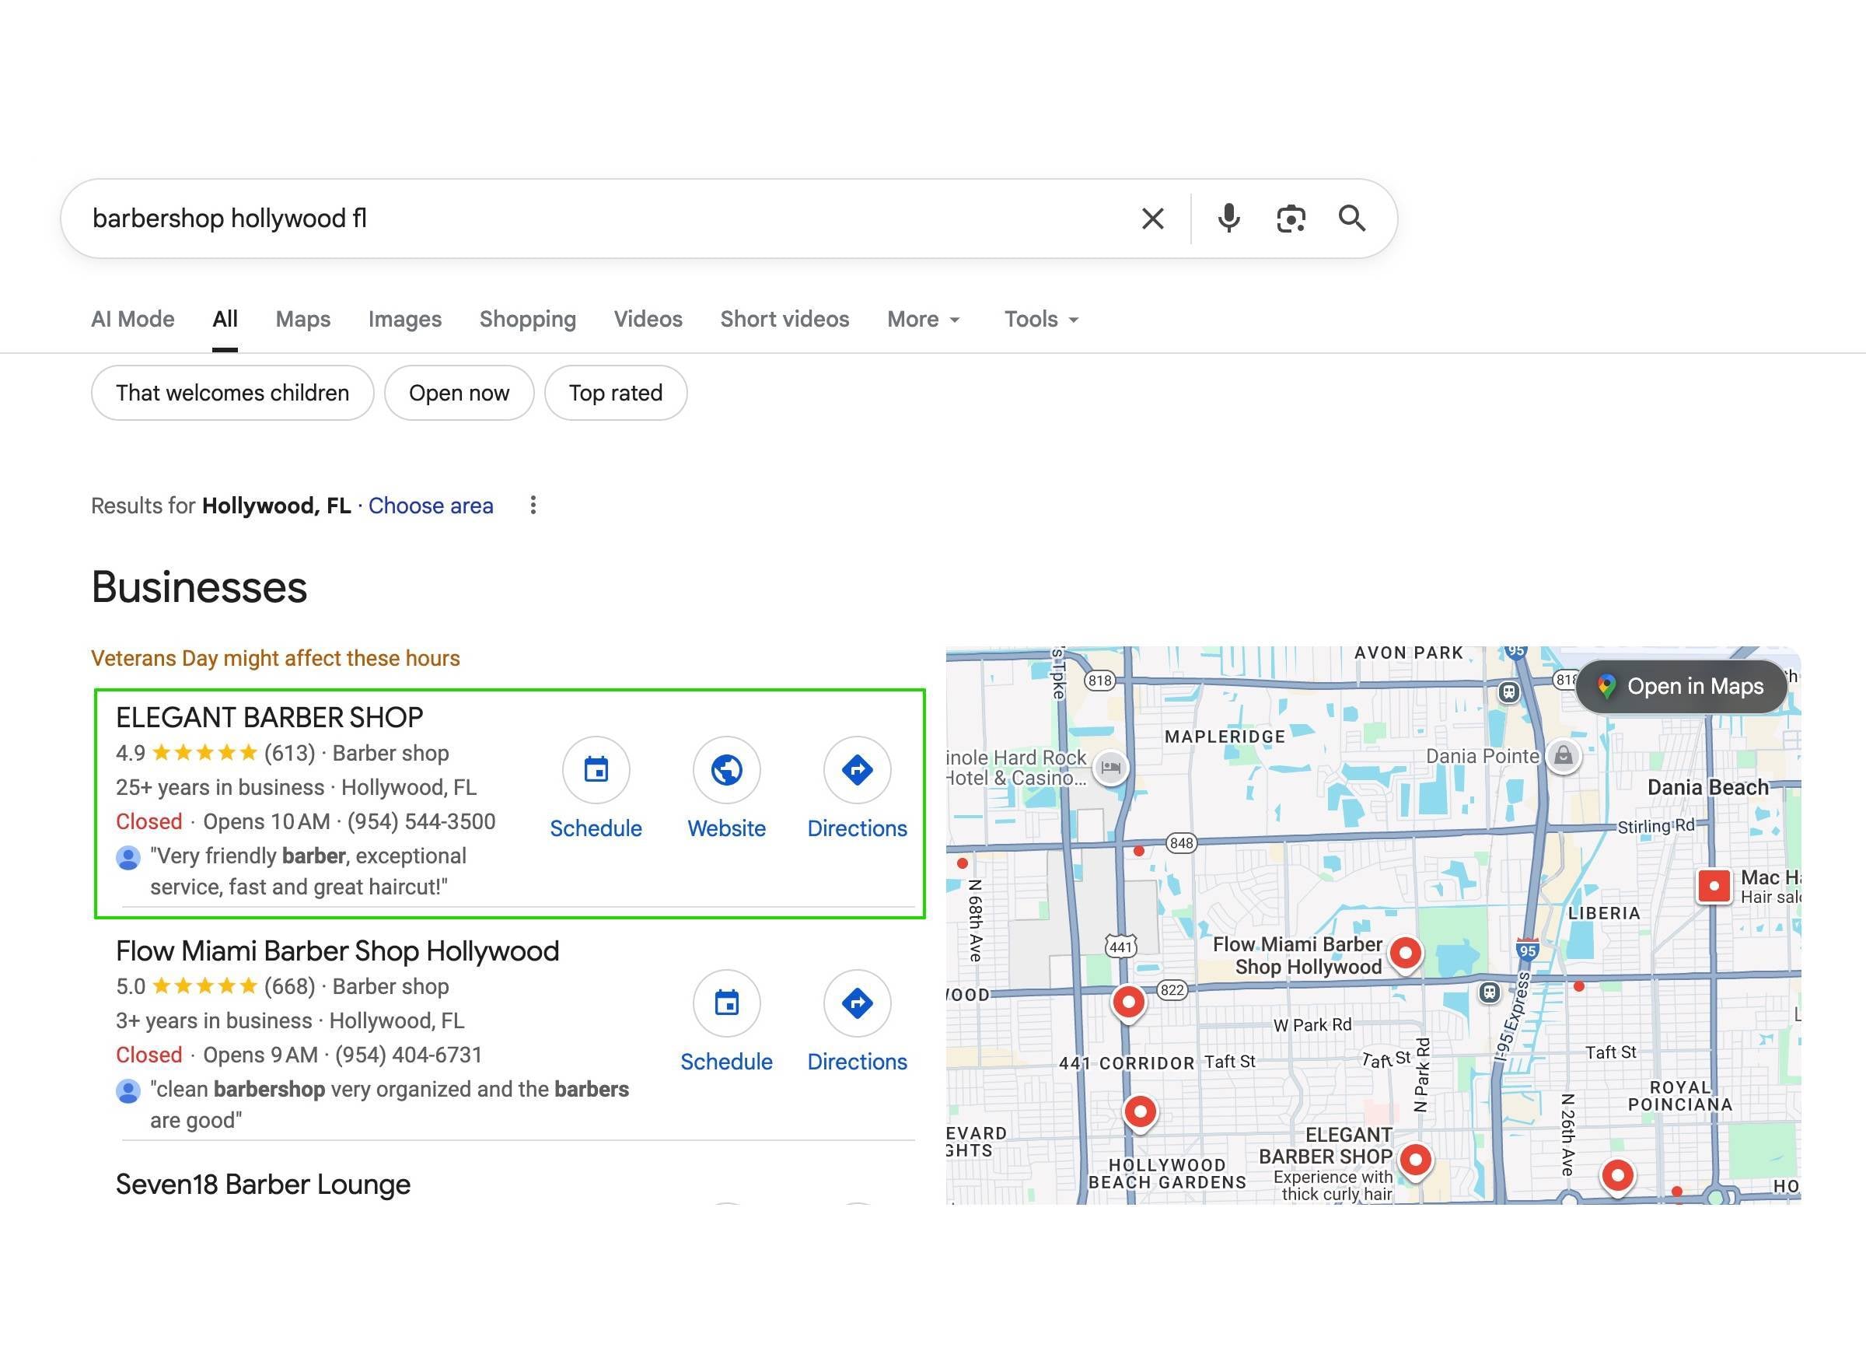This screenshot has height=1358, width=1866.
Task: Click Directions label for Flow Miami Barber Shop
Action: (x=858, y=1062)
